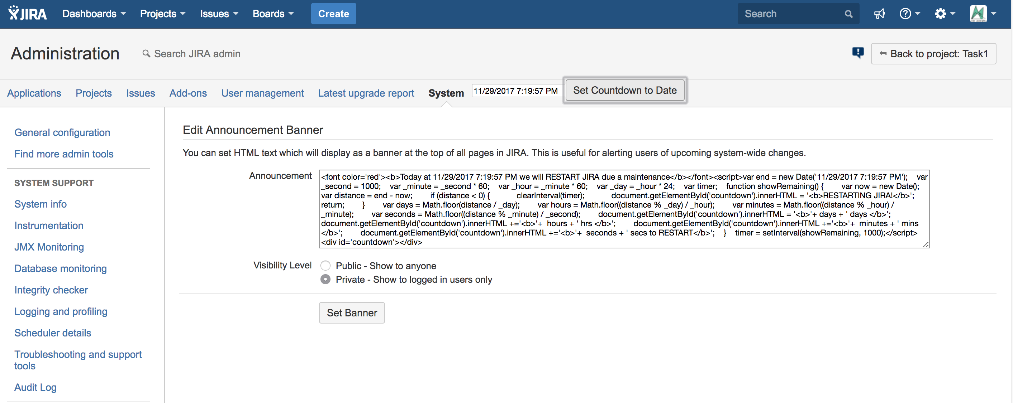
Task: Click the countdown date input field
Action: 516,91
